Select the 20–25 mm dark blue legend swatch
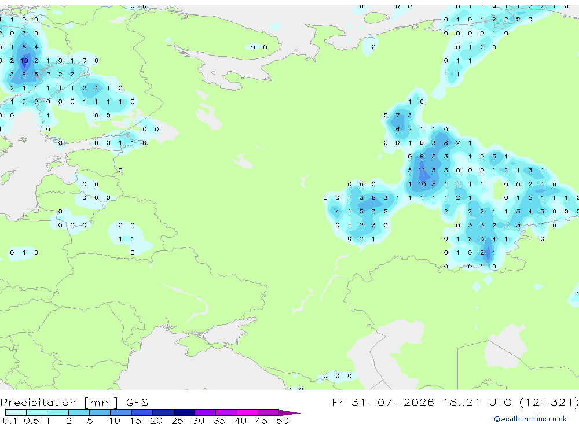Screen dimensions: 579x424 (163, 412)
